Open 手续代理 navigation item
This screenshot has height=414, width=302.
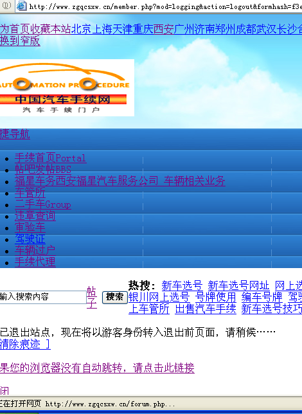pyautogui.click(x=35, y=262)
